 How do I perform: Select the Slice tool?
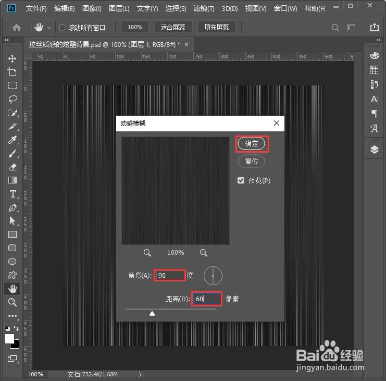point(13,127)
